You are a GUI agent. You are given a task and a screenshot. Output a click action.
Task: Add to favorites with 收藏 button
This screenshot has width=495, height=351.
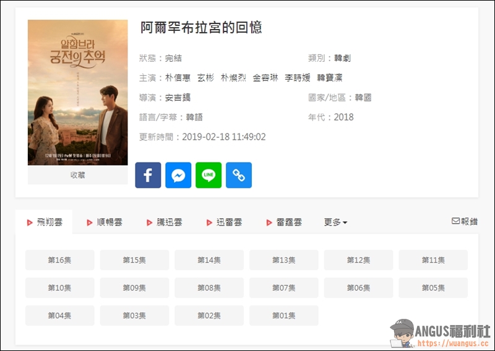click(x=78, y=175)
